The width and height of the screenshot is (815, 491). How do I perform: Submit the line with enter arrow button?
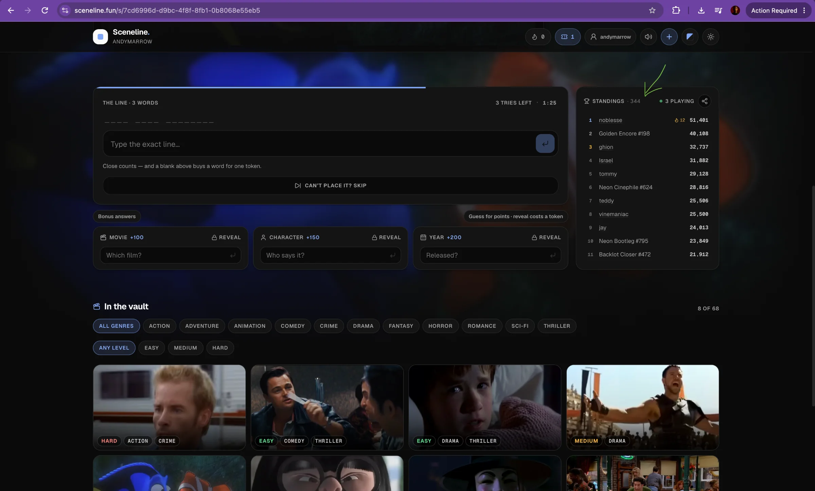pos(545,144)
